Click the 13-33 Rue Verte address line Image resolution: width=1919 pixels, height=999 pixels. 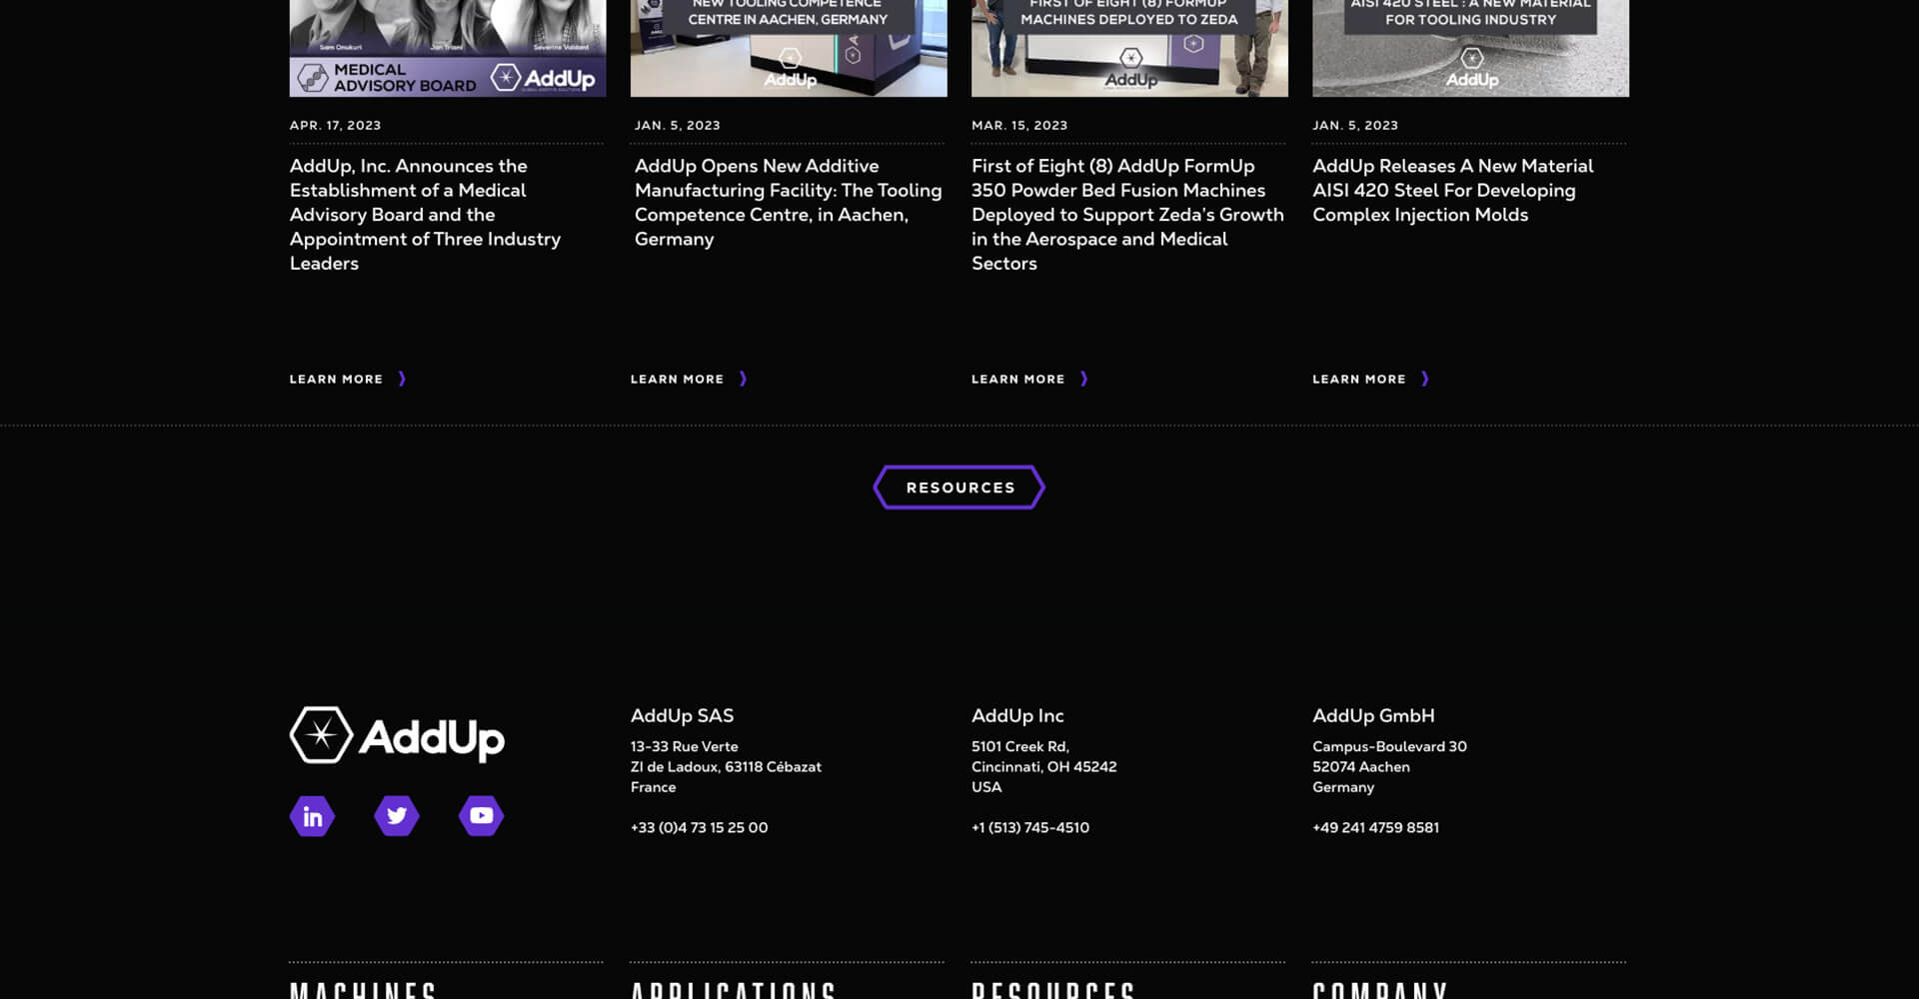[684, 747]
